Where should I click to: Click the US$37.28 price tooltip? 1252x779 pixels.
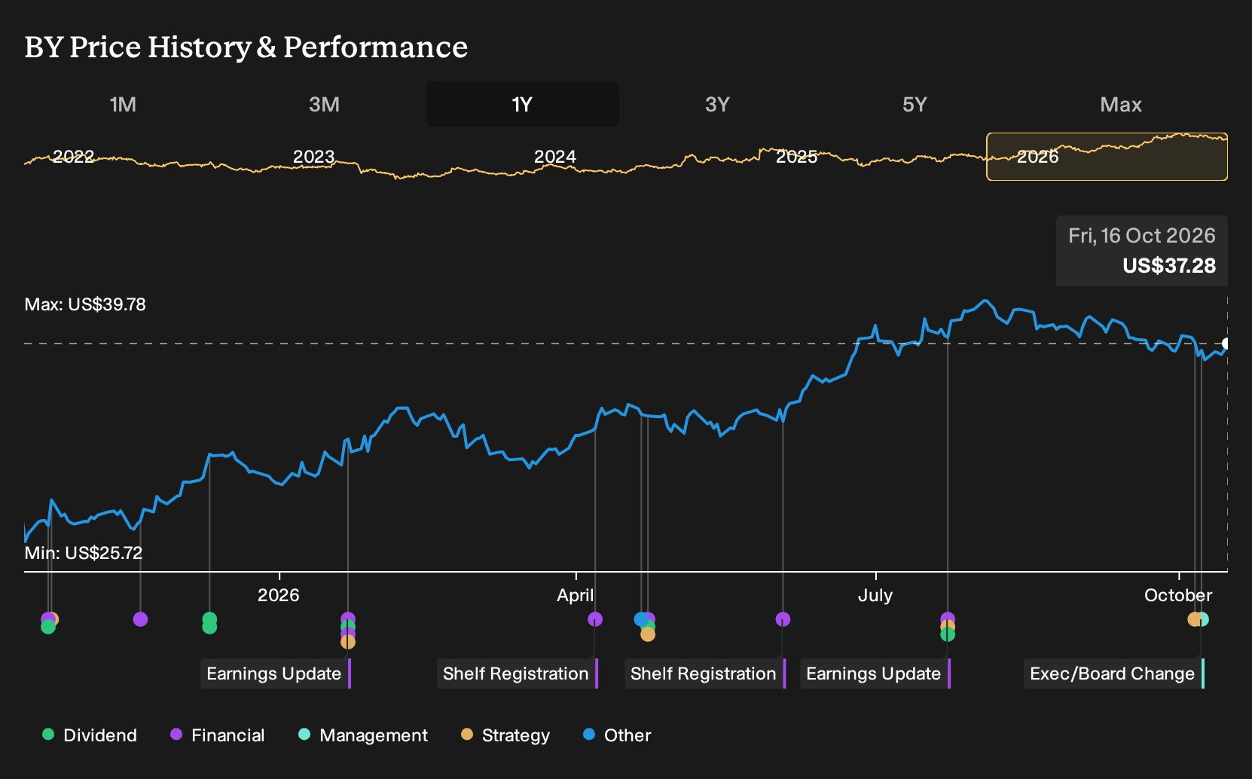tap(1142, 251)
